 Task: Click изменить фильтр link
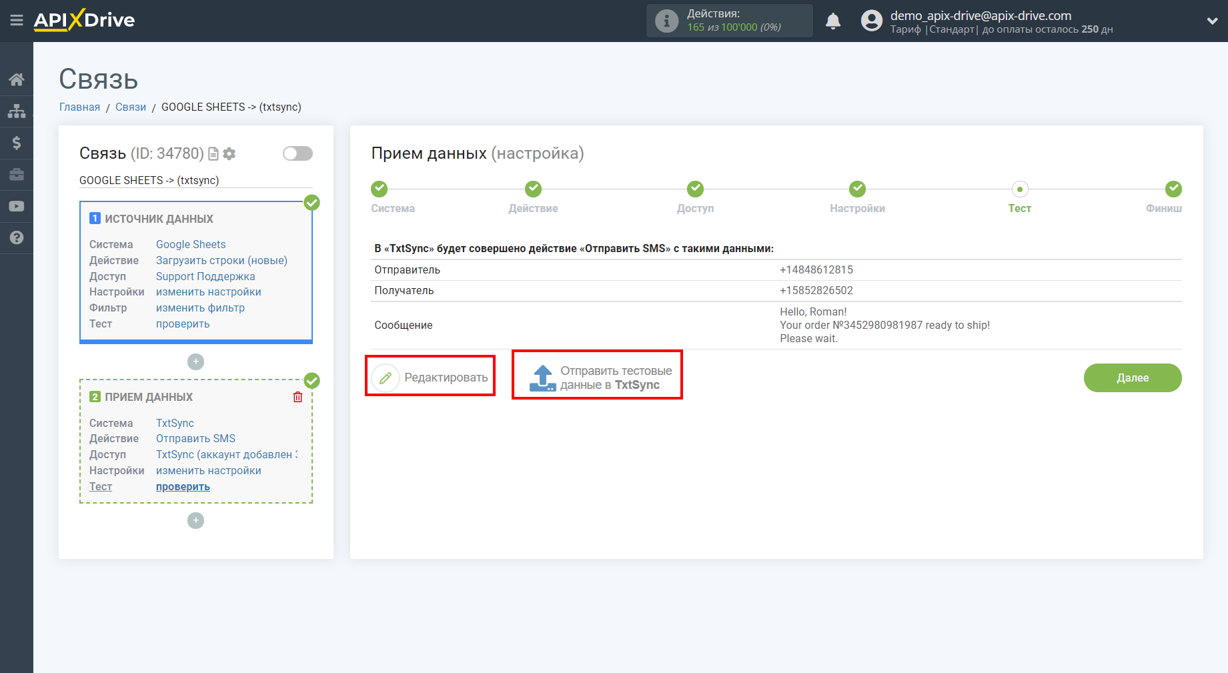(x=200, y=307)
